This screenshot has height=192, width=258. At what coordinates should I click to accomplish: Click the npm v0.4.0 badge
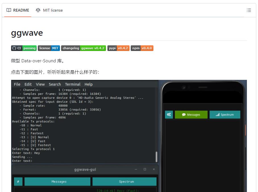142,48
